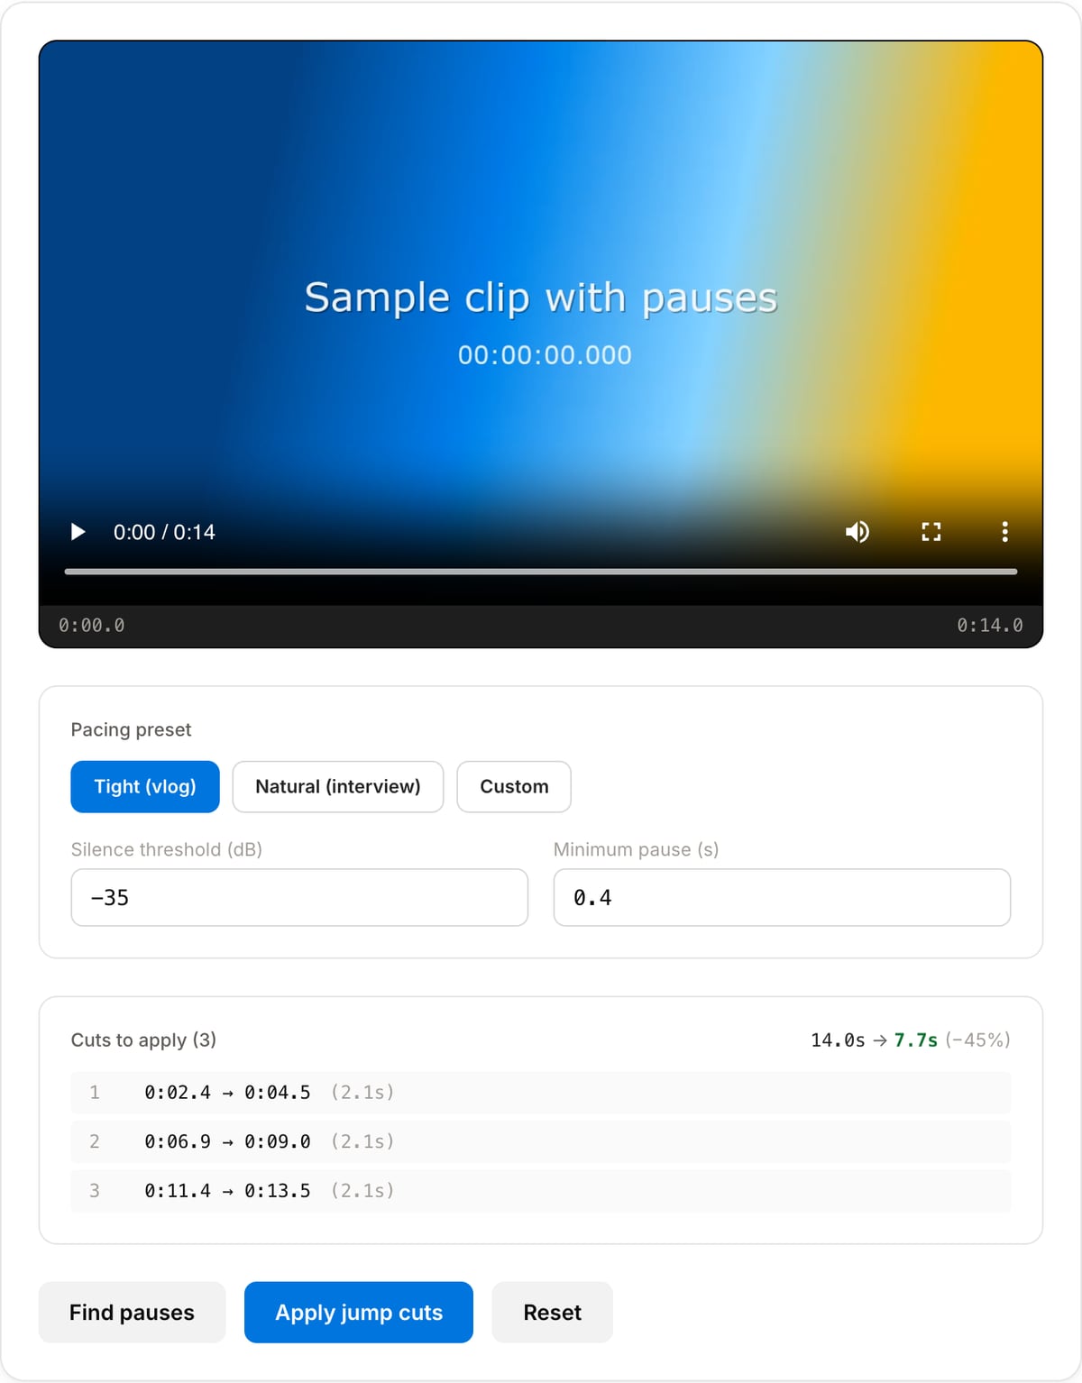
Task: Play the sample clip video
Action: click(x=78, y=532)
